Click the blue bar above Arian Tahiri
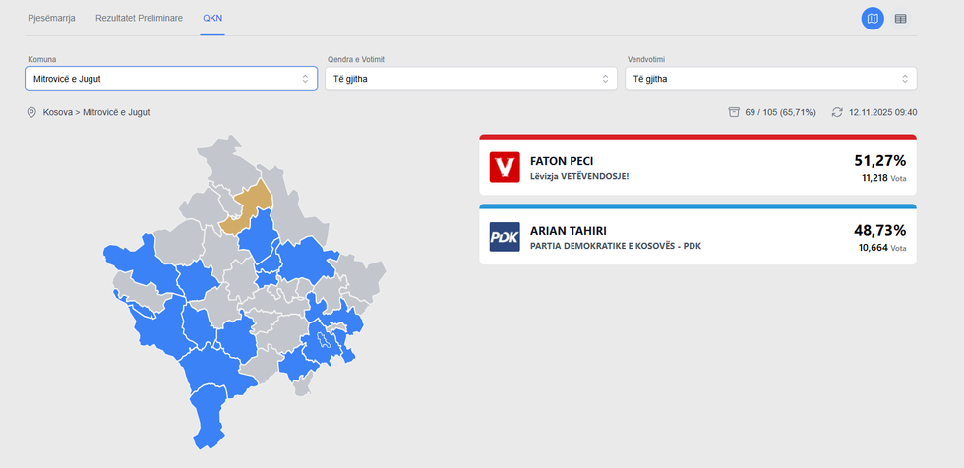 tap(697, 206)
